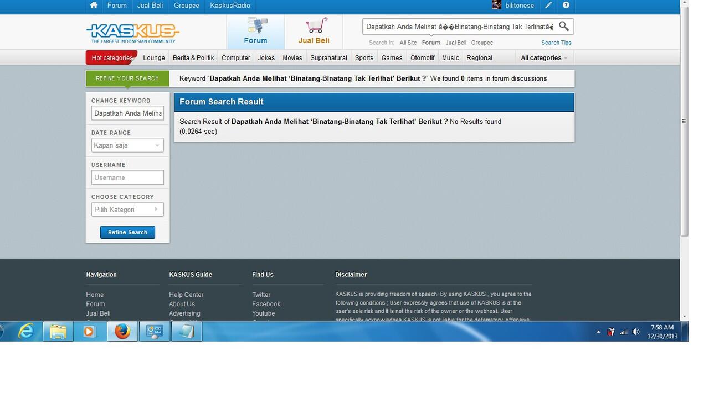Open Internet Explorer from taskbar

(26, 331)
